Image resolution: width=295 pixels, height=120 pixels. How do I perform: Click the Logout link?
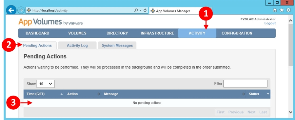270,23
